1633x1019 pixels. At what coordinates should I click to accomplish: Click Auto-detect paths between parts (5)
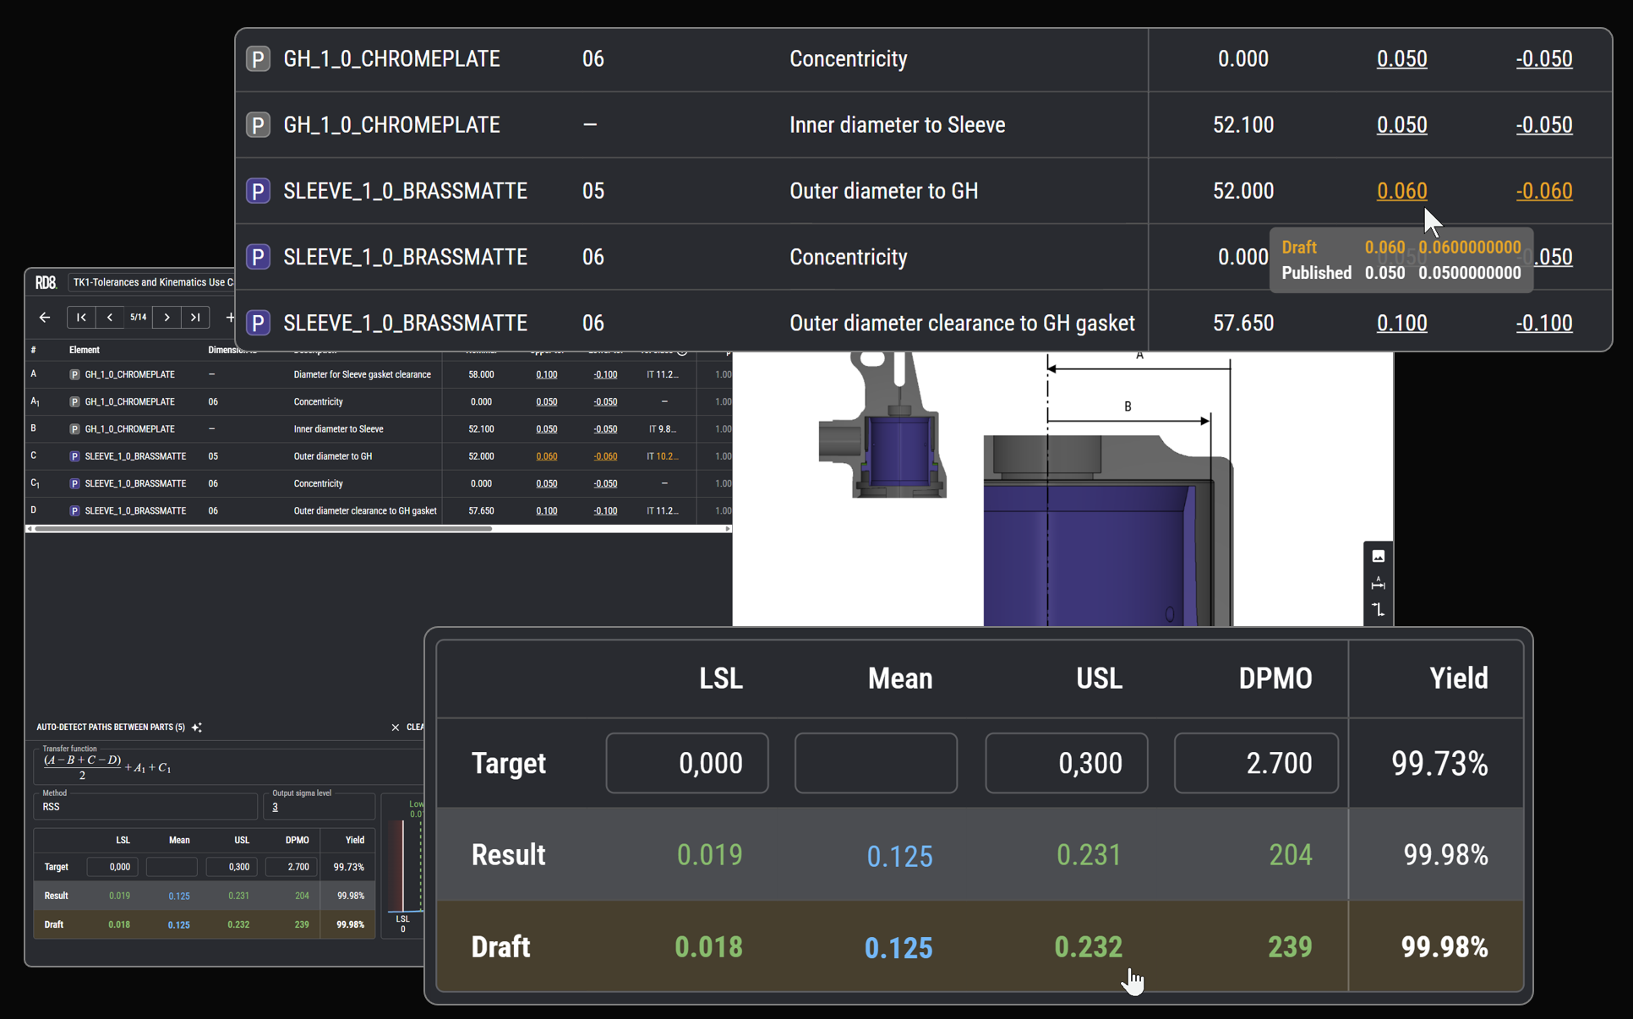(x=111, y=727)
